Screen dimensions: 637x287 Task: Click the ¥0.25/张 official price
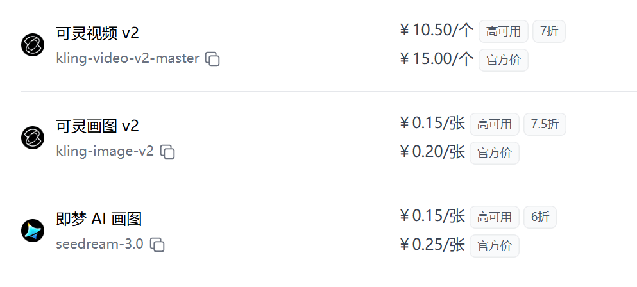coord(432,245)
